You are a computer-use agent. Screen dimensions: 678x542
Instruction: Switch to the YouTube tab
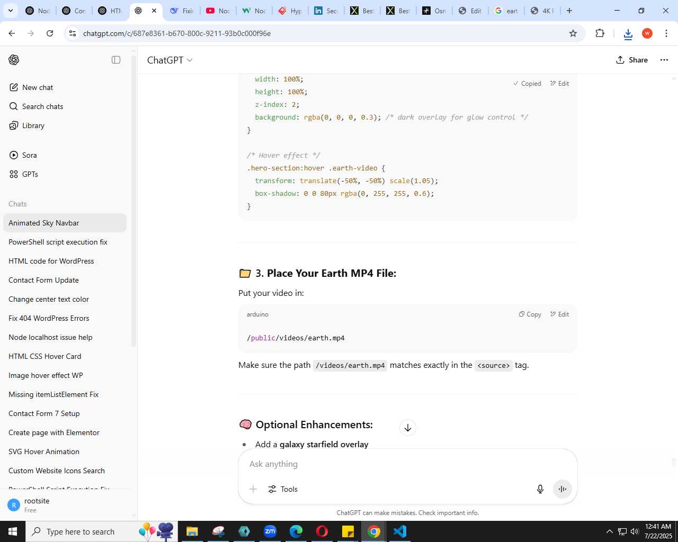(218, 11)
